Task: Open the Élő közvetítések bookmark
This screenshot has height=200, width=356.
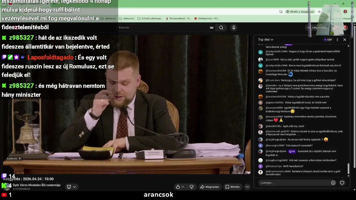Action: [178, 18]
